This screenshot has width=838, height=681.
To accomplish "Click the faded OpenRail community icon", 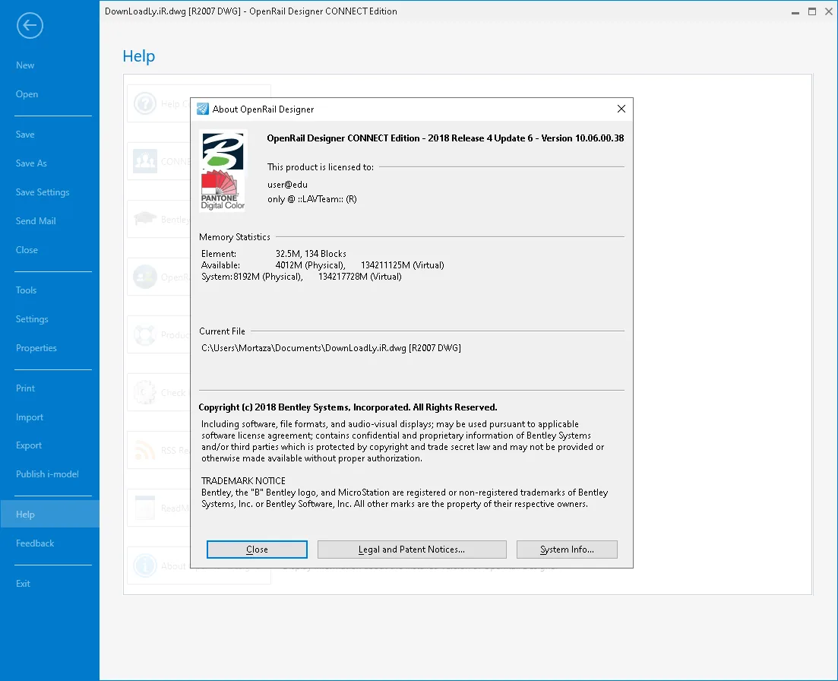I will coord(145,277).
